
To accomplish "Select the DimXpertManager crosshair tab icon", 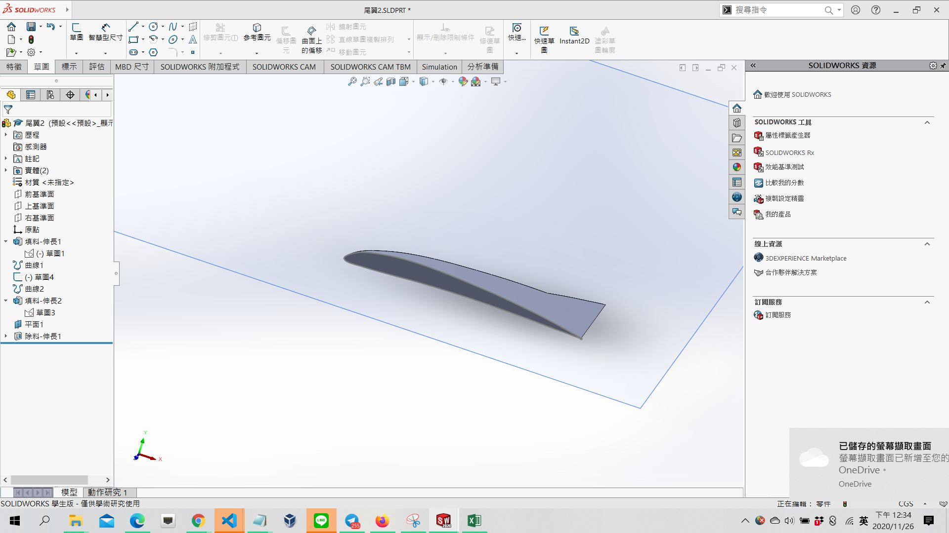I will [x=70, y=95].
